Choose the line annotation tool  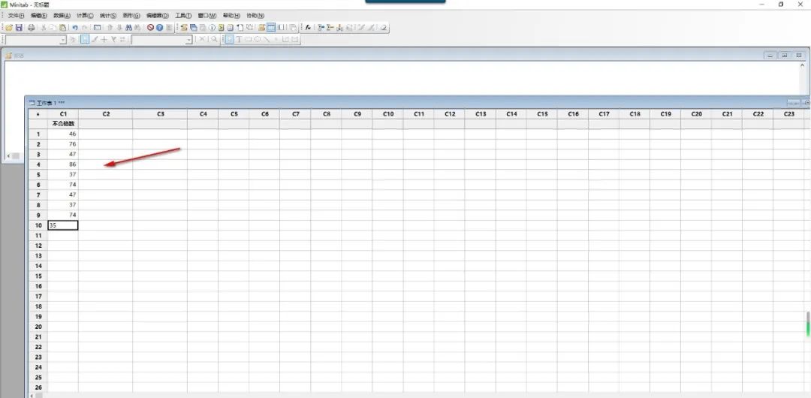coord(267,39)
